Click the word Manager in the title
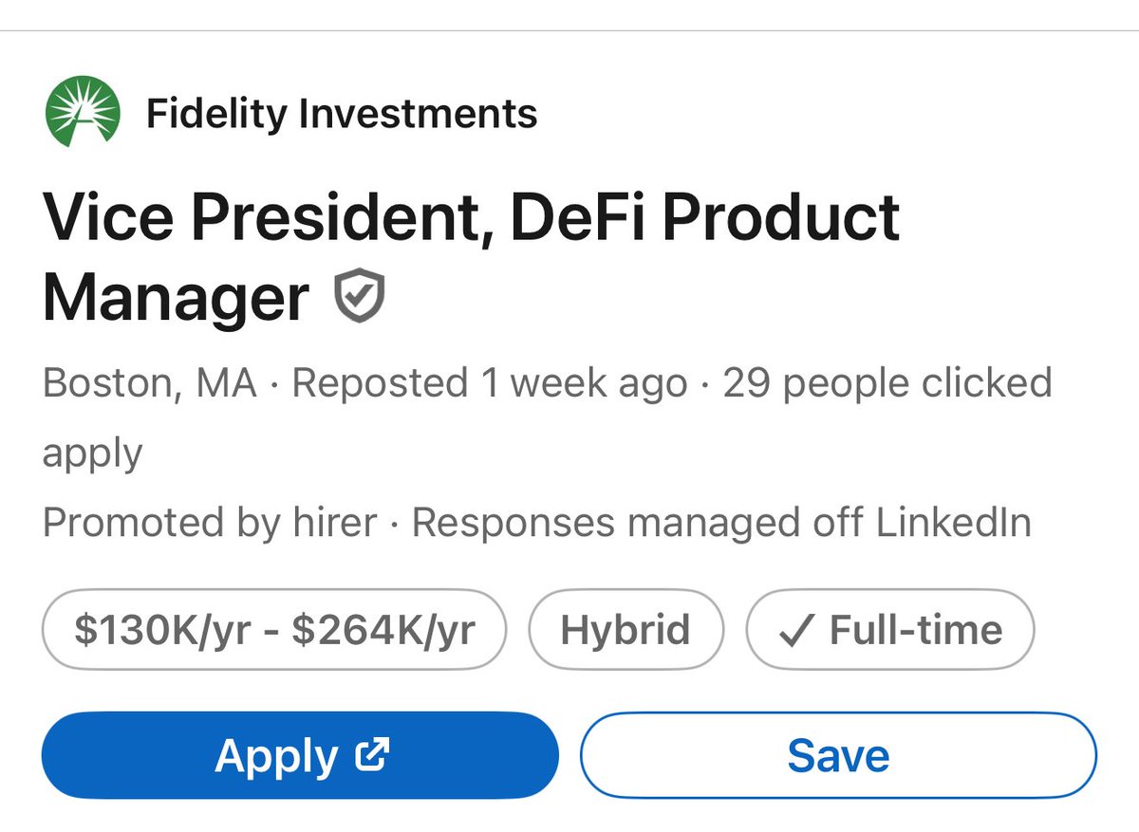Viewport: 1139px width, 832px height. (x=176, y=297)
